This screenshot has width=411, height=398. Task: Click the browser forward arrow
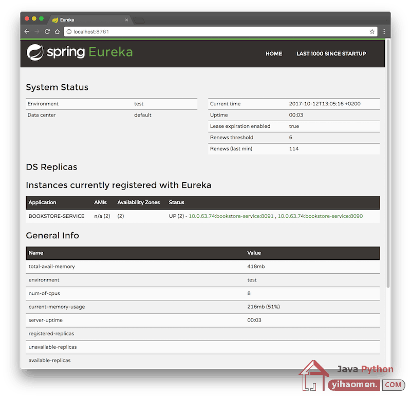(37, 32)
